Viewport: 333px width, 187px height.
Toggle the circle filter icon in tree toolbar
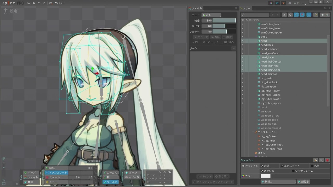tap(290, 15)
